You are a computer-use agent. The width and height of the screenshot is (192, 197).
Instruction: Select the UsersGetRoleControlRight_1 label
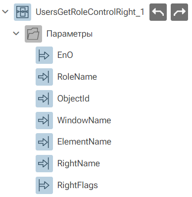click(90, 12)
